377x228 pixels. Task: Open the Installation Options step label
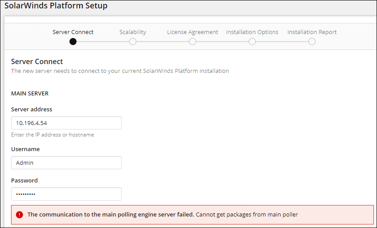(252, 32)
